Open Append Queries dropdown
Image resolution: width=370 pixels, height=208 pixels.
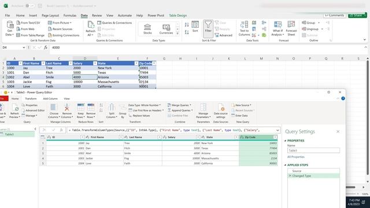(x=180, y=110)
